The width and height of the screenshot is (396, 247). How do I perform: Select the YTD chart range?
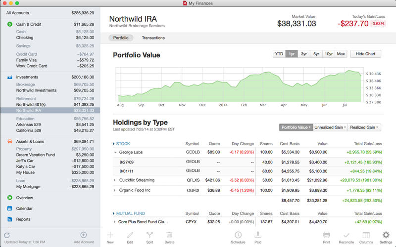[x=279, y=54]
